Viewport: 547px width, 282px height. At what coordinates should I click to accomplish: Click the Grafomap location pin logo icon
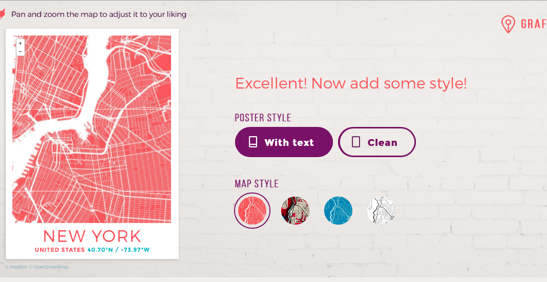pyautogui.click(x=508, y=24)
